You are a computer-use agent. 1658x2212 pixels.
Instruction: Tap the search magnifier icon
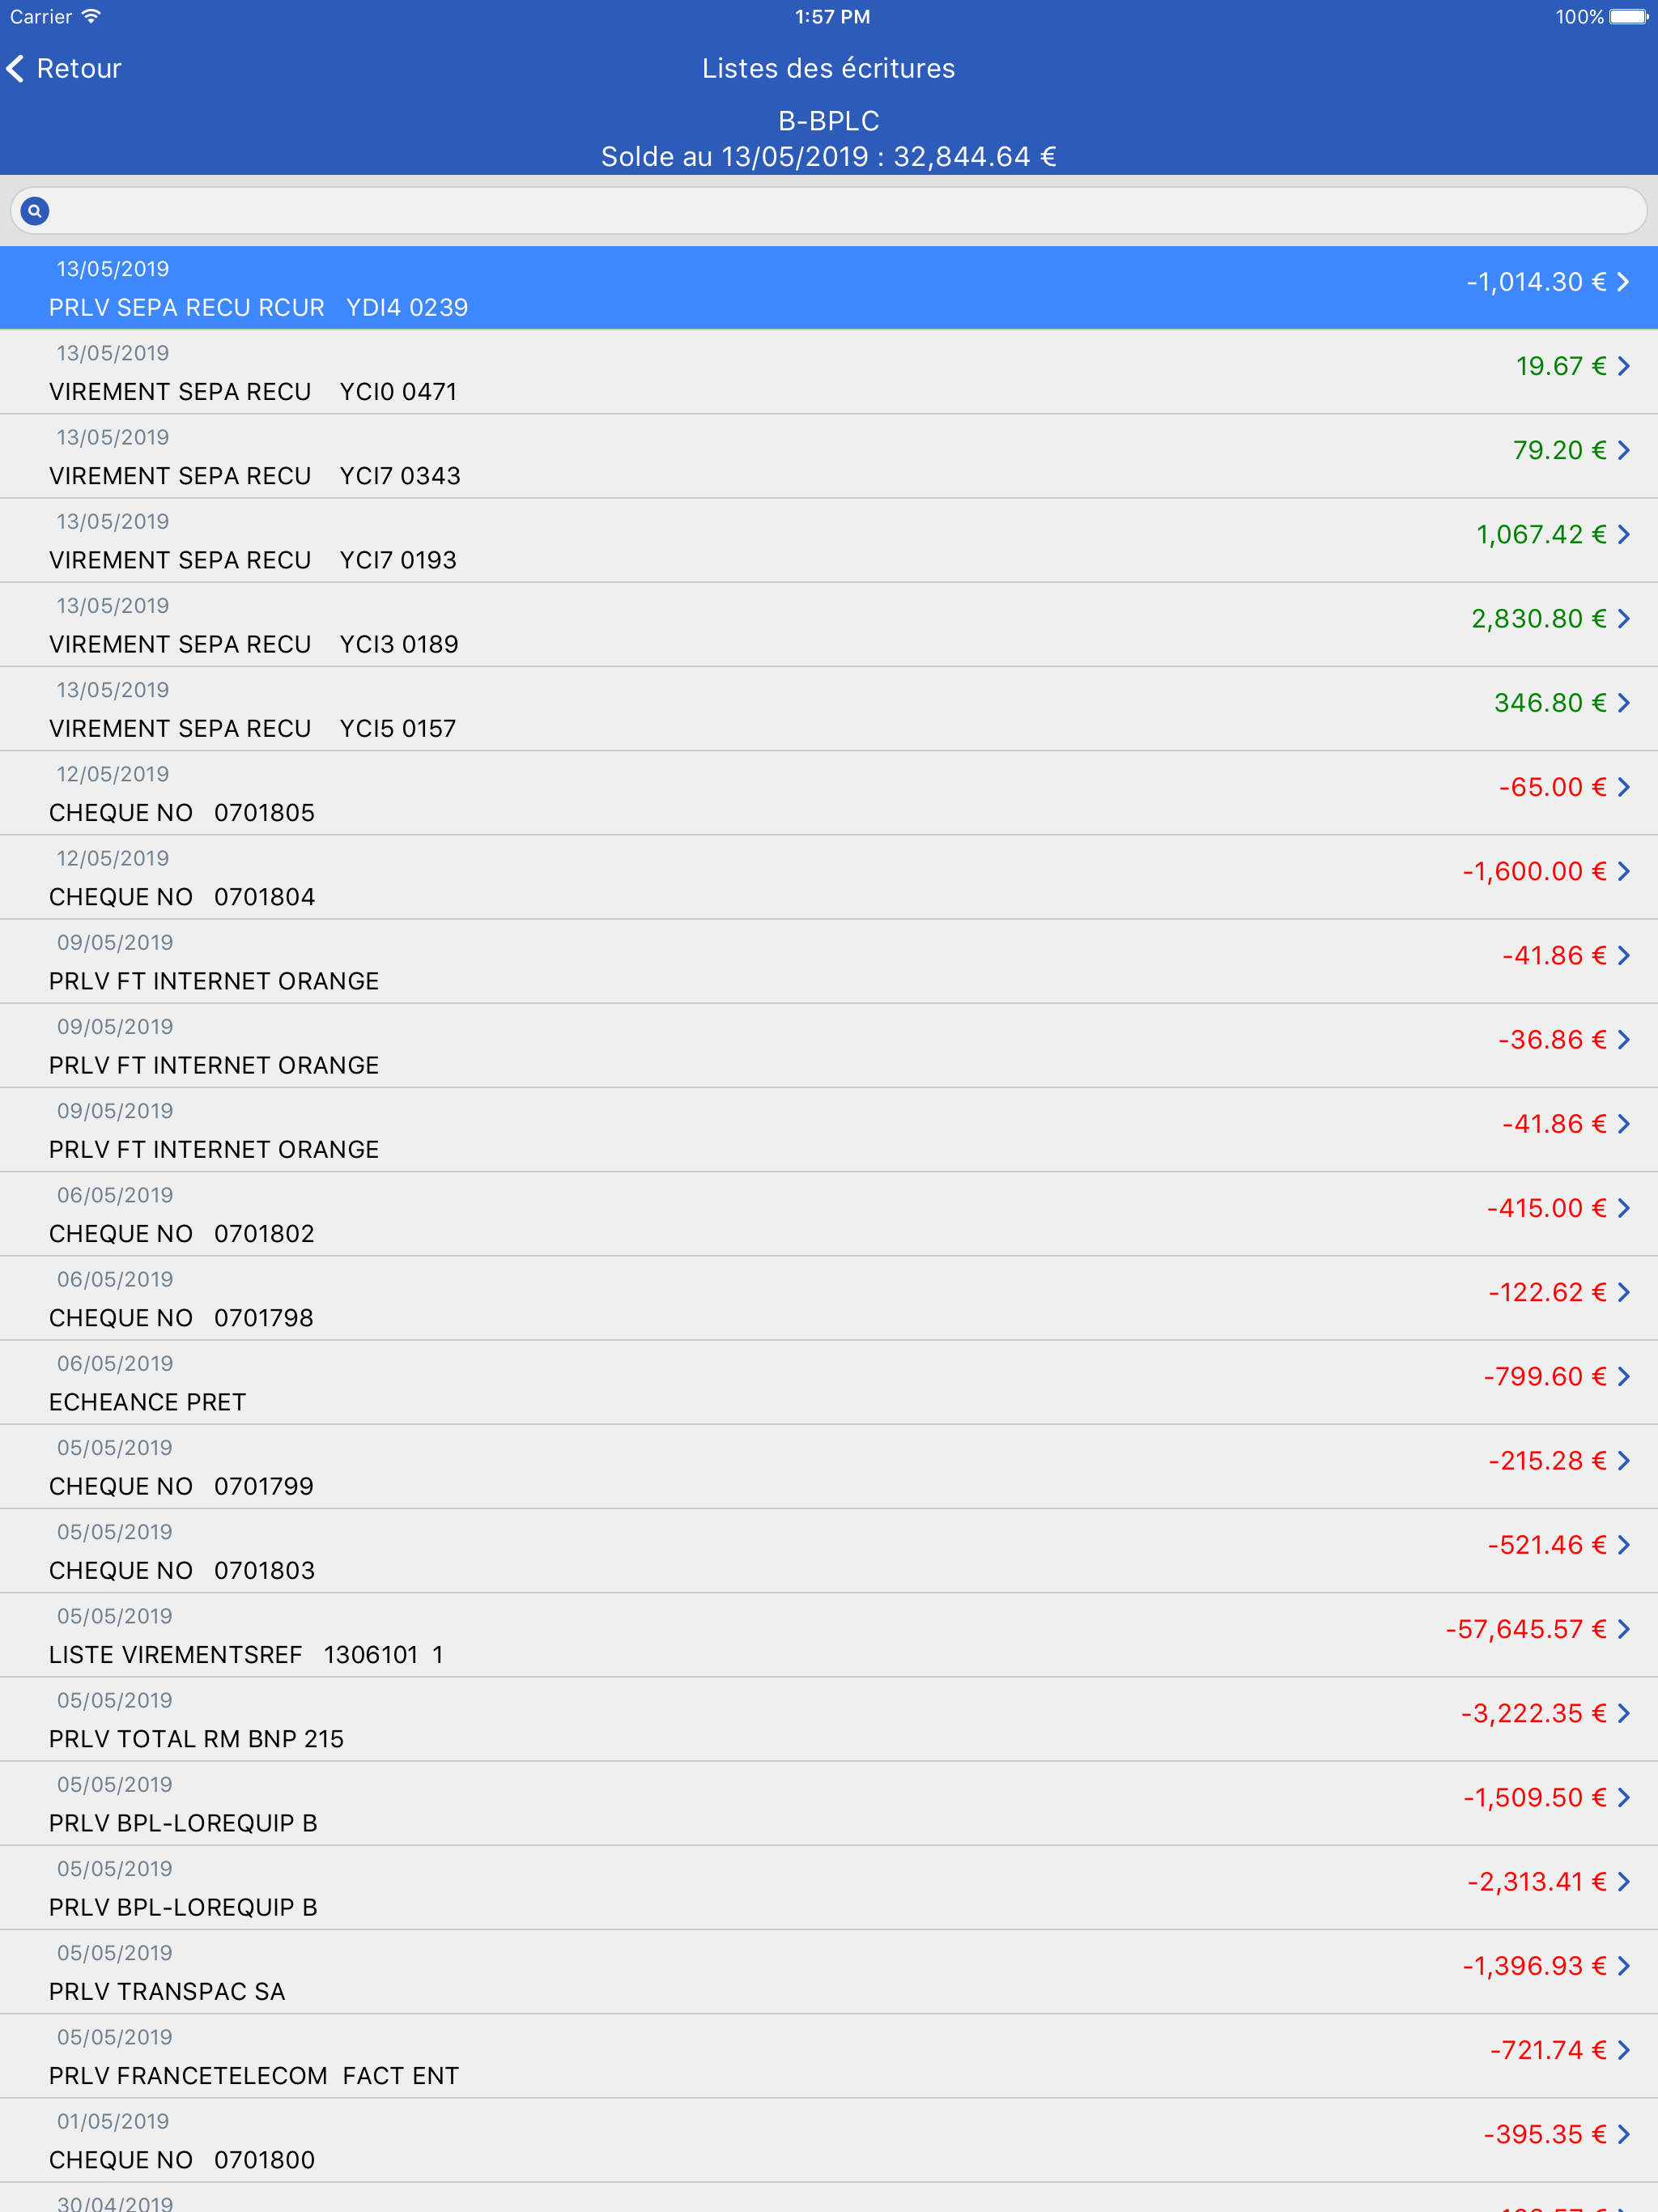(35, 211)
